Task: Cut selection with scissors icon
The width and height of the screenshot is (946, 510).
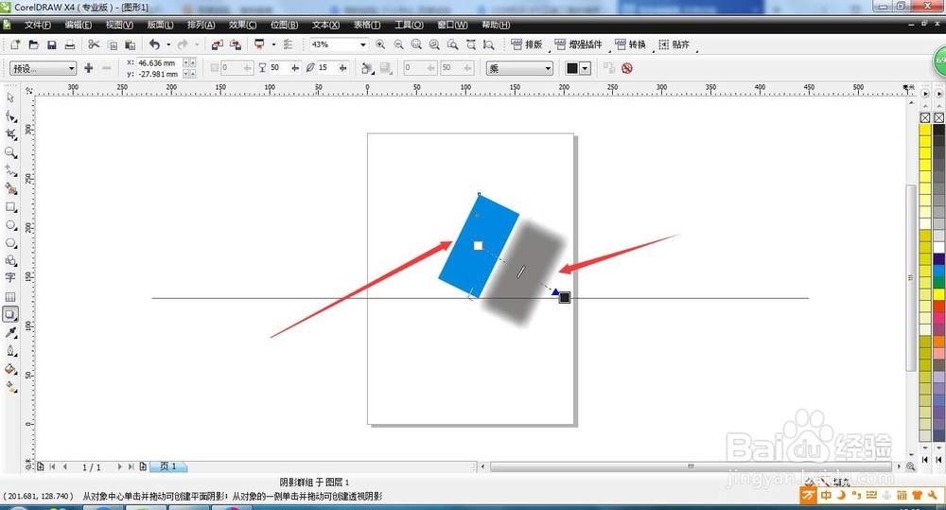Action: tap(94, 44)
